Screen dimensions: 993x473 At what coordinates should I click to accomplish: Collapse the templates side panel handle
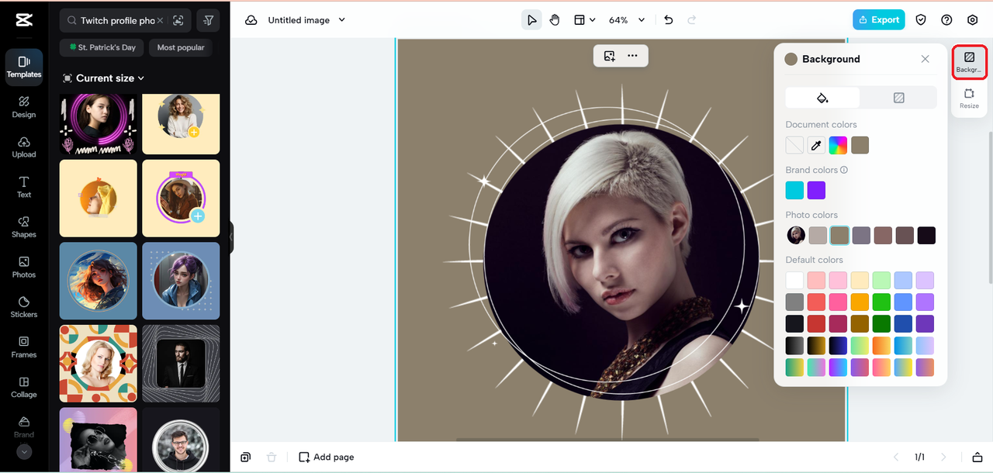pos(231,237)
